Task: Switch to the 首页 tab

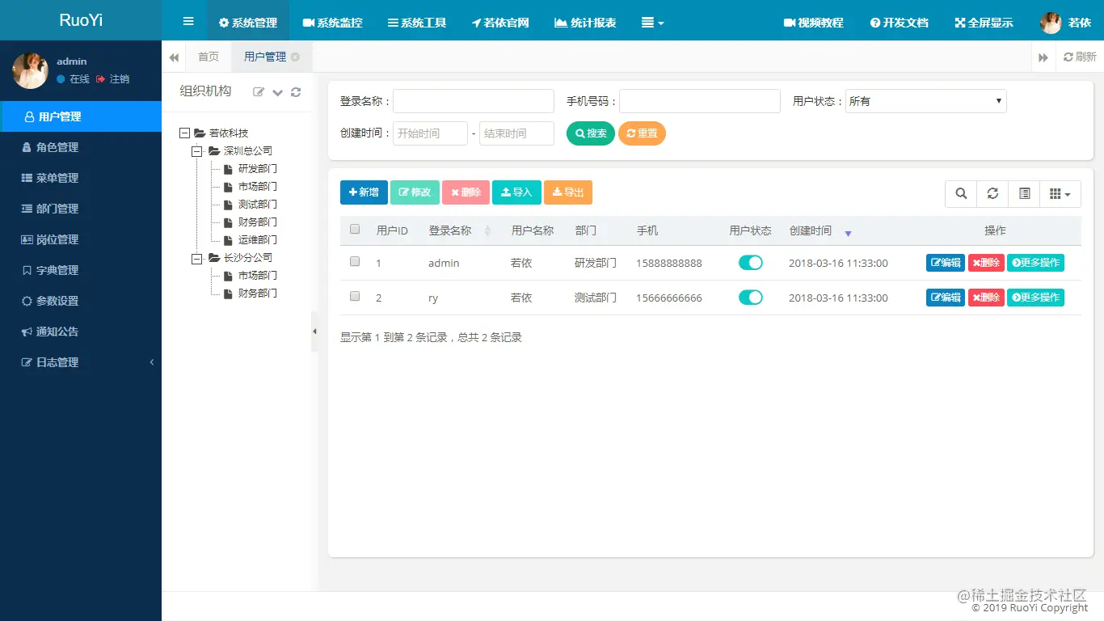Action: click(209, 57)
